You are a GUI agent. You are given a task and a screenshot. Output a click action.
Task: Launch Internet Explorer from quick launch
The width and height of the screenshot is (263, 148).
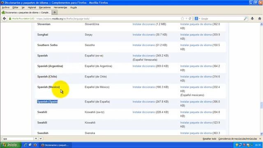tap(25, 145)
